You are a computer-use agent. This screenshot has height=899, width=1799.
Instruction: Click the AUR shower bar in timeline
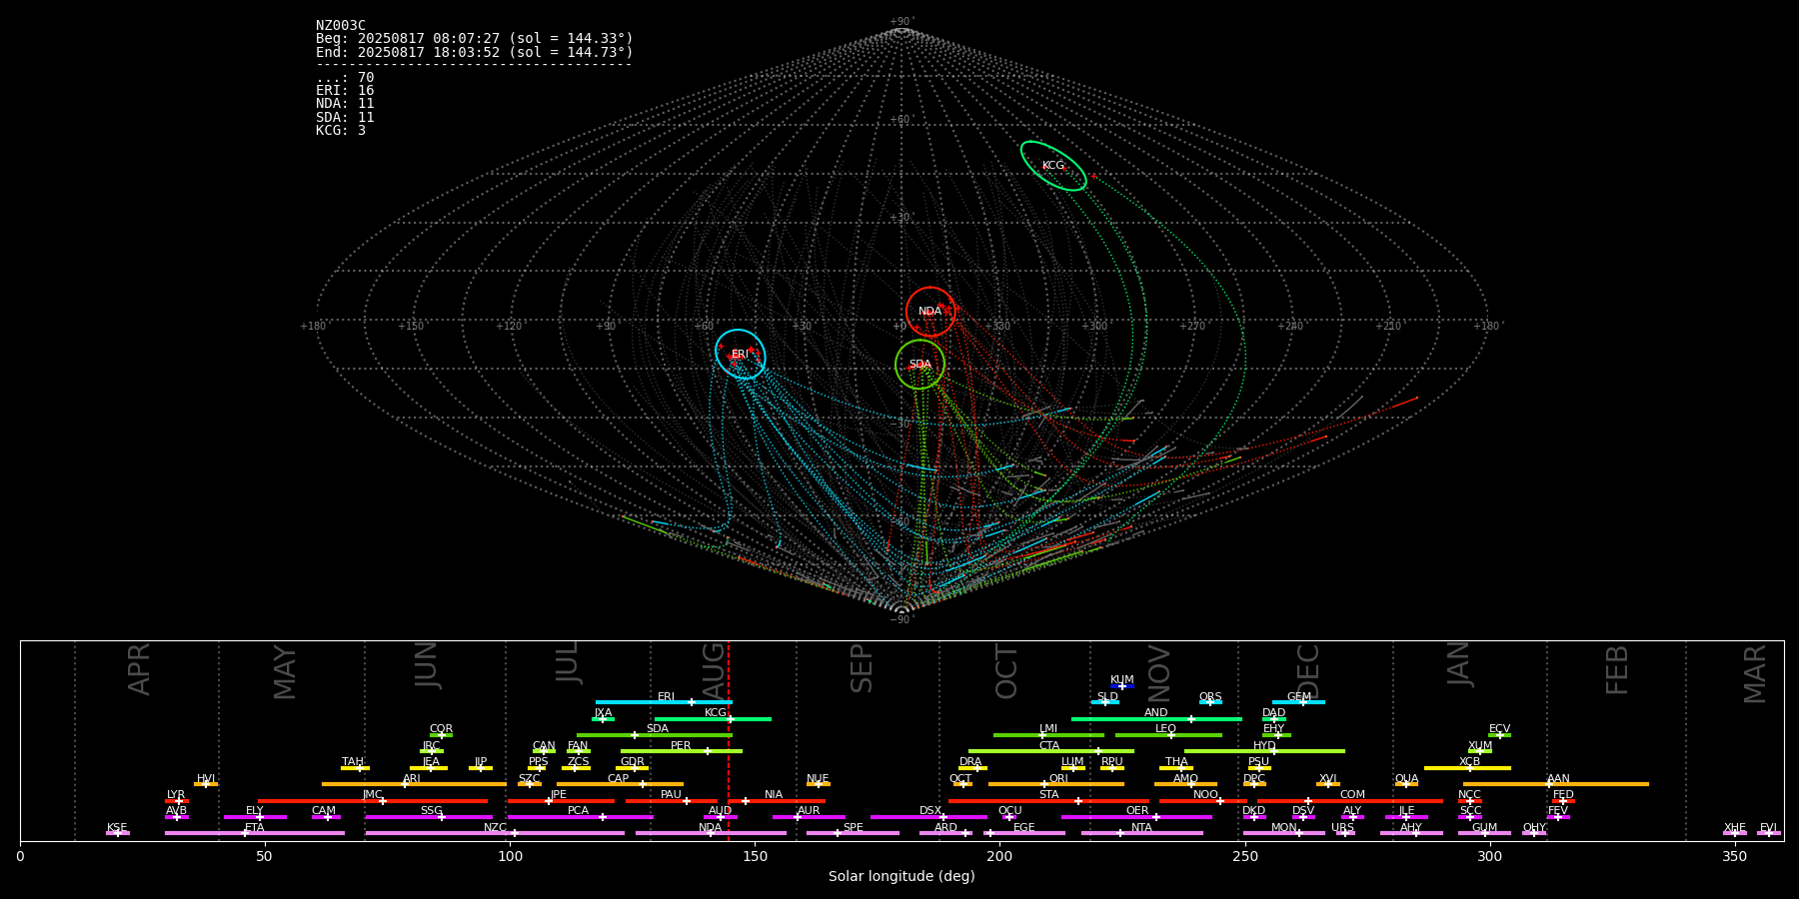(x=809, y=817)
